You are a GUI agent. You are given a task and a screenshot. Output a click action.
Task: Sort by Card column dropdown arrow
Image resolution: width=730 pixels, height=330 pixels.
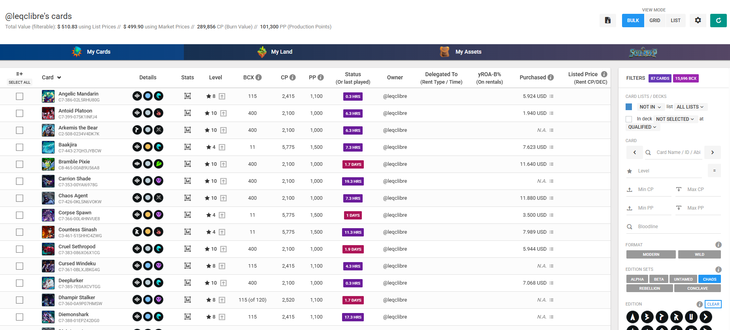click(59, 78)
